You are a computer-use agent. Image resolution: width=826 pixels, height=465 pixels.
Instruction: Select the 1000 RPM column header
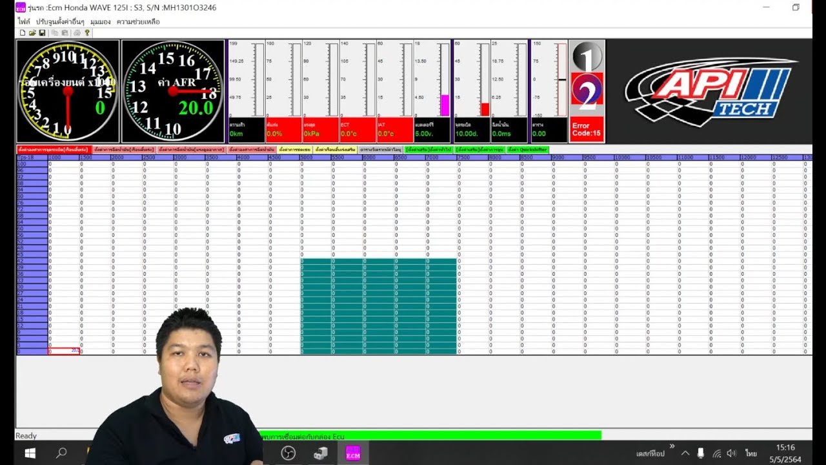63,158
